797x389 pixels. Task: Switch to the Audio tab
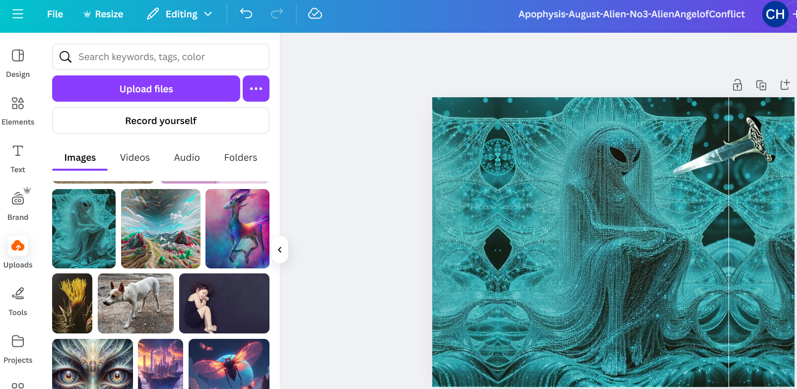coord(187,157)
